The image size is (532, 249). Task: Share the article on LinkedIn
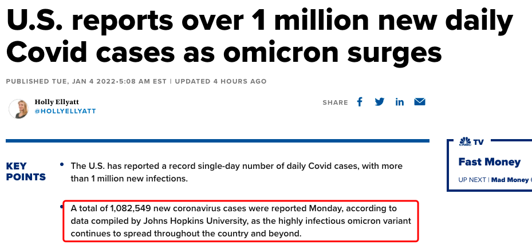point(400,102)
